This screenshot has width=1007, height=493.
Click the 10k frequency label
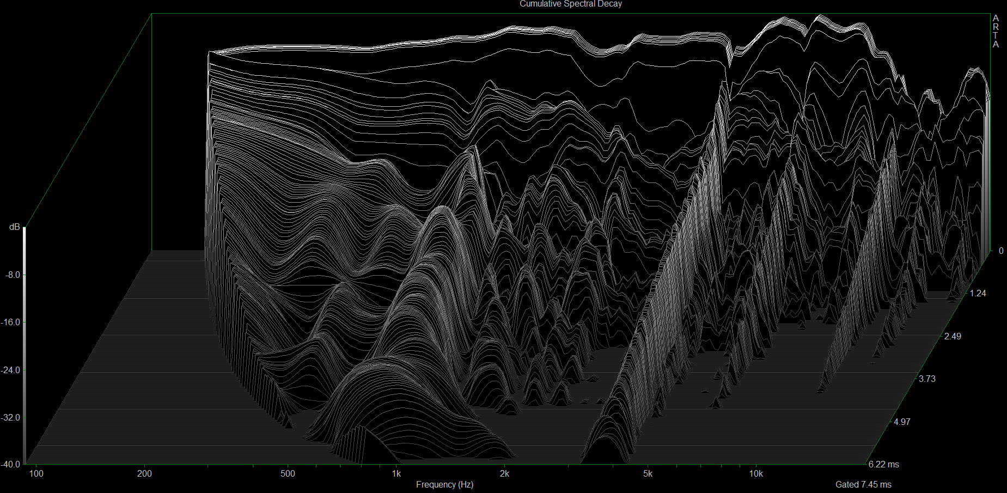tap(756, 473)
